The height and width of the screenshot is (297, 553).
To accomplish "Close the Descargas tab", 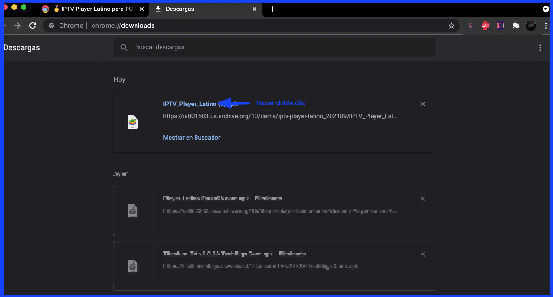I will [x=255, y=9].
